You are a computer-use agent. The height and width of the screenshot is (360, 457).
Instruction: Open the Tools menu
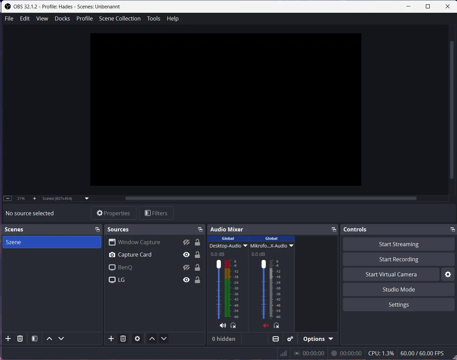(x=154, y=18)
